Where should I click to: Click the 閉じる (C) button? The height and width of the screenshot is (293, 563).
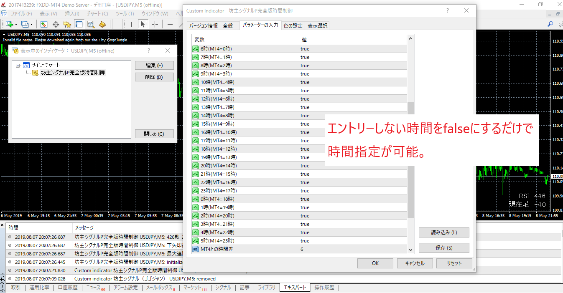point(154,134)
